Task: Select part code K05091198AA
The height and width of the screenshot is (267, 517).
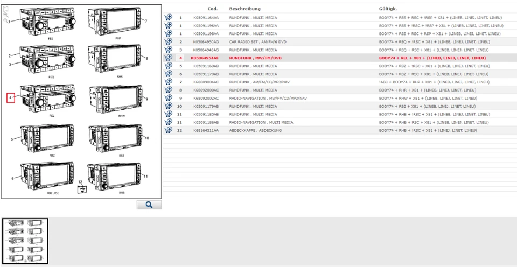Action: 206,33
